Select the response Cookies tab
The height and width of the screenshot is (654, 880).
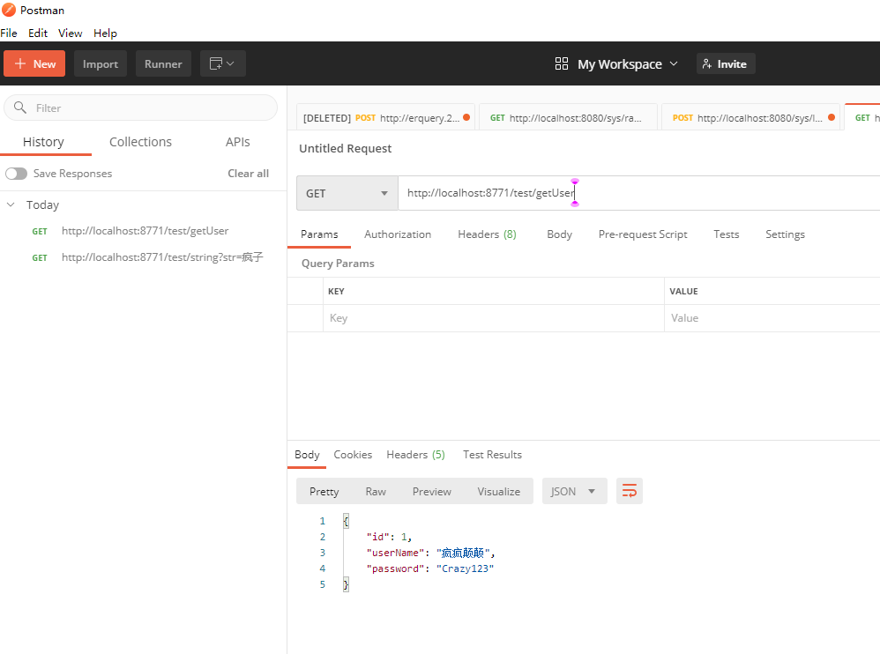pos(353,455)
